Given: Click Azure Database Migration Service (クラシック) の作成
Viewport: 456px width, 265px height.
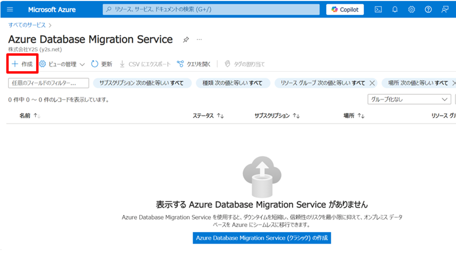Looking at the screenshot, I should 261,238.
